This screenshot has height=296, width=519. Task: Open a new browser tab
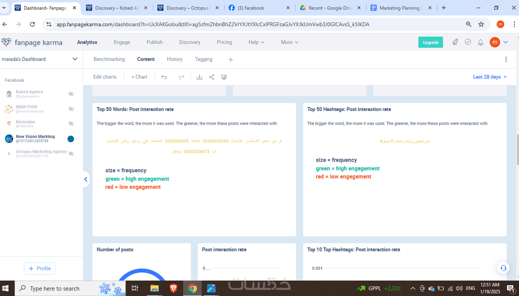point(444,8)
